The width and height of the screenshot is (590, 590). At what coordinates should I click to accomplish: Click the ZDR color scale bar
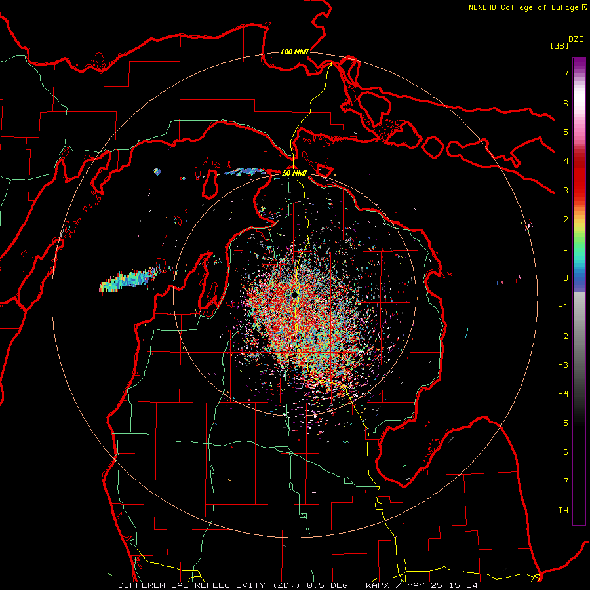pos(579,291)
